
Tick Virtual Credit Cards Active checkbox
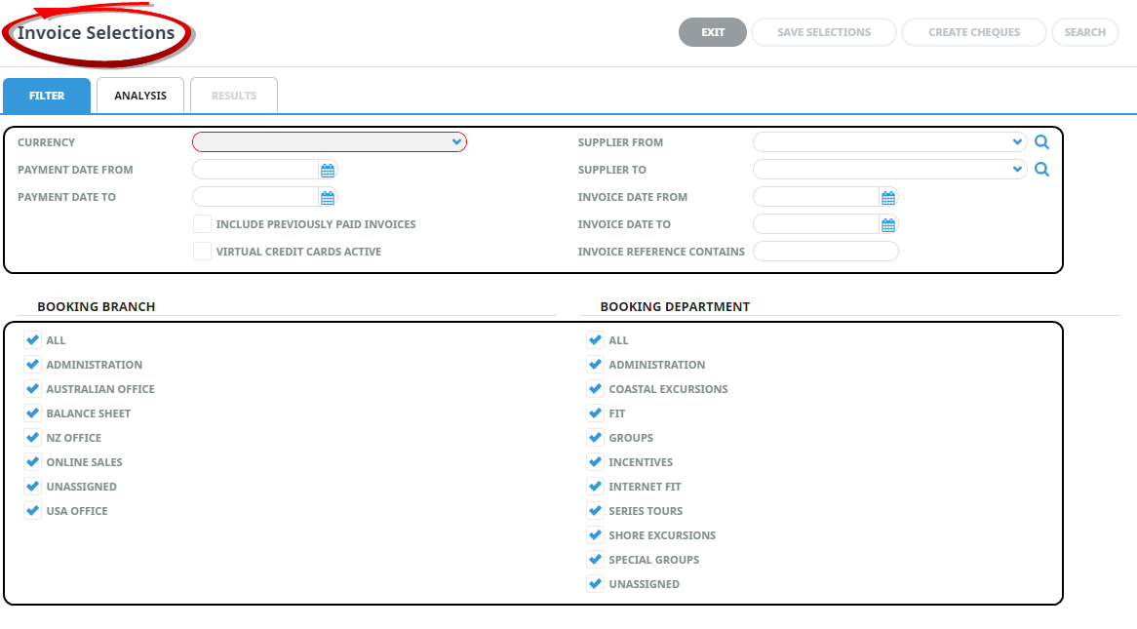[x=202, y=252]
